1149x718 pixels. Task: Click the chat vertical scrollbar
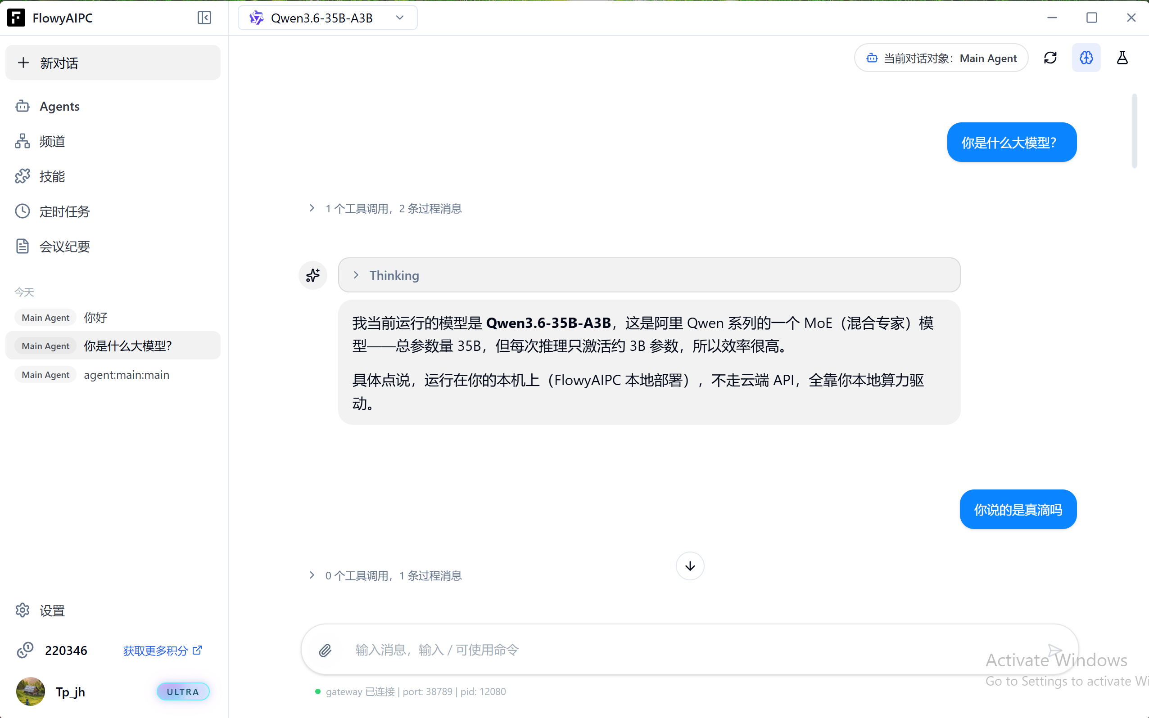pos(1135,131)
